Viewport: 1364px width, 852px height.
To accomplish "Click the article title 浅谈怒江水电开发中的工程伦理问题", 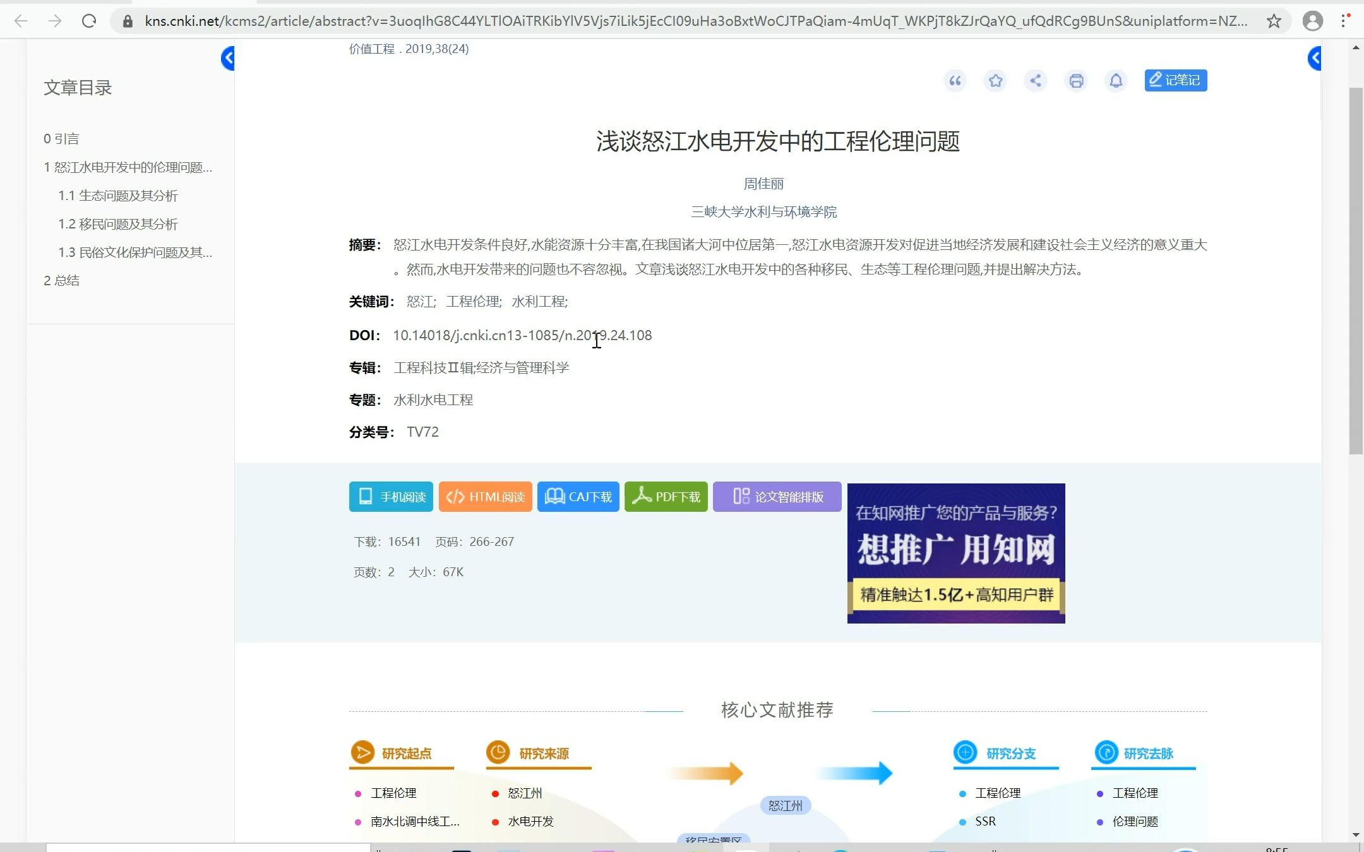I will pos(778,141).
